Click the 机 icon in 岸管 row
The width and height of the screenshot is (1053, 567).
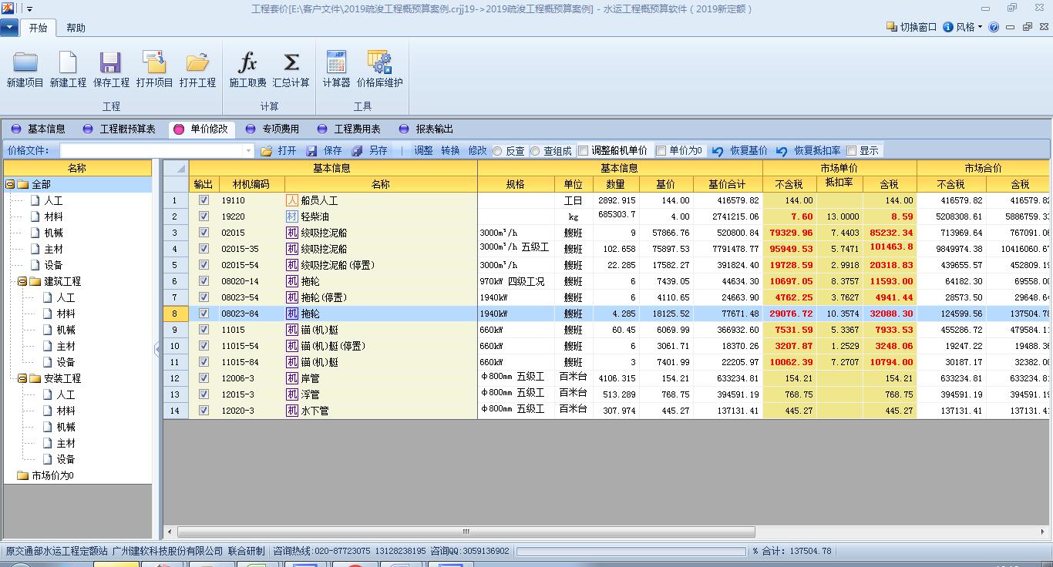coord(292,378)
